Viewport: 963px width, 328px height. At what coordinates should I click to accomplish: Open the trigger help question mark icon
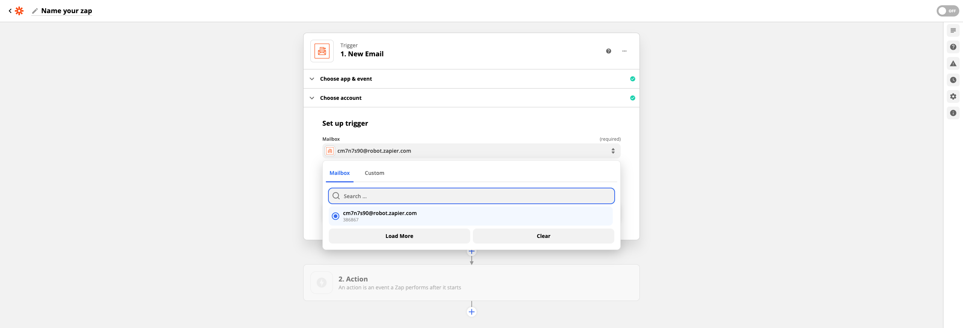pyautogui.click(x=608, y=51)
